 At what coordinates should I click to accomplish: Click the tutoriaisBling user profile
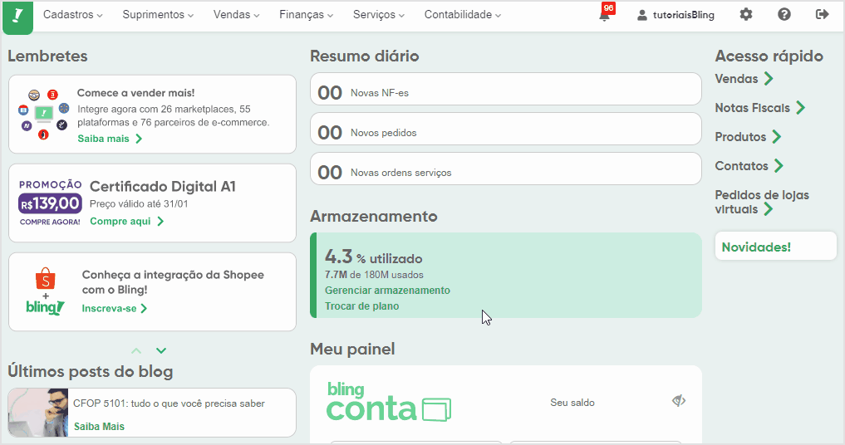point(676,15)
